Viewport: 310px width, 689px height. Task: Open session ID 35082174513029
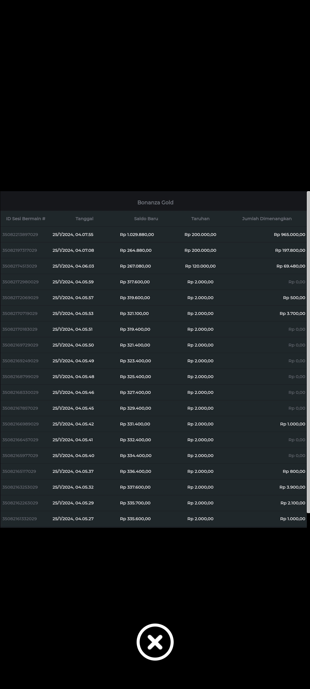pyautogui.click(x=20, y=266)
